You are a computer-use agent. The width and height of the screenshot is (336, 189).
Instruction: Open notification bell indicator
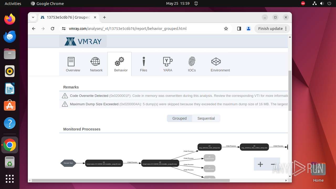point(196,3)
